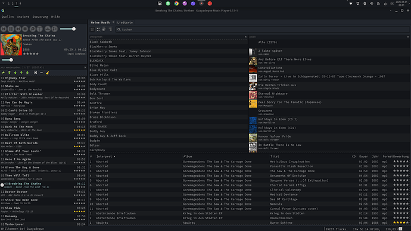
Task: Move selected playlist track up
Action: [x=15, y=73]
